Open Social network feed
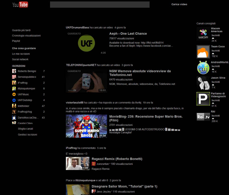 [20, 59]
